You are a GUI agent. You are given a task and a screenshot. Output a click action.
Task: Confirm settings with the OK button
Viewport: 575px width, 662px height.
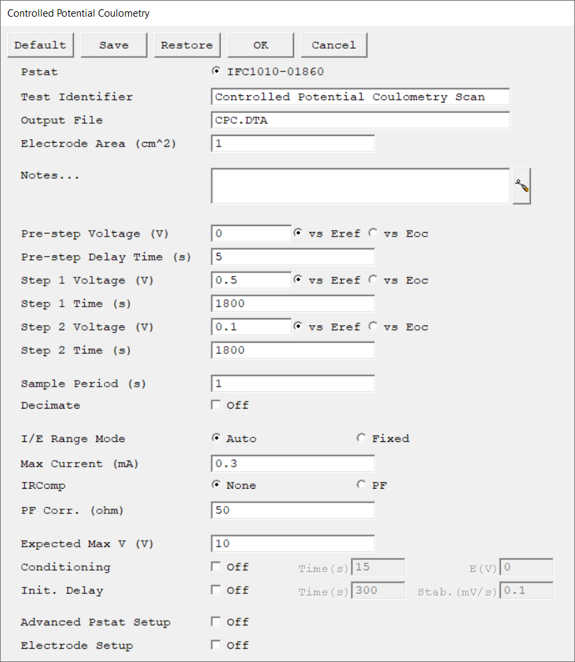pyautogui.click(x=261, y=45)
